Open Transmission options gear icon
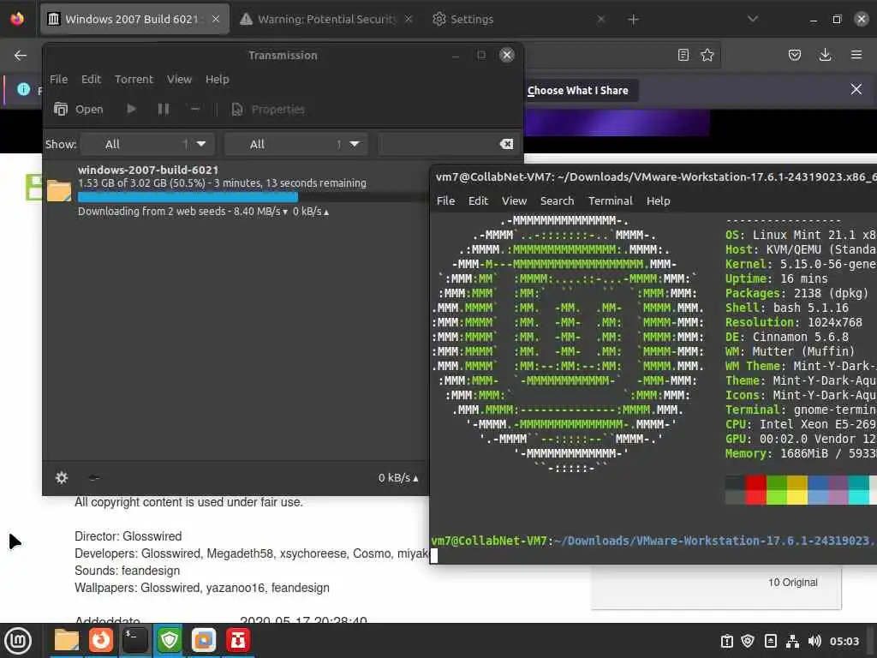This screenshot has height=658, width=877. click(62, 478)
